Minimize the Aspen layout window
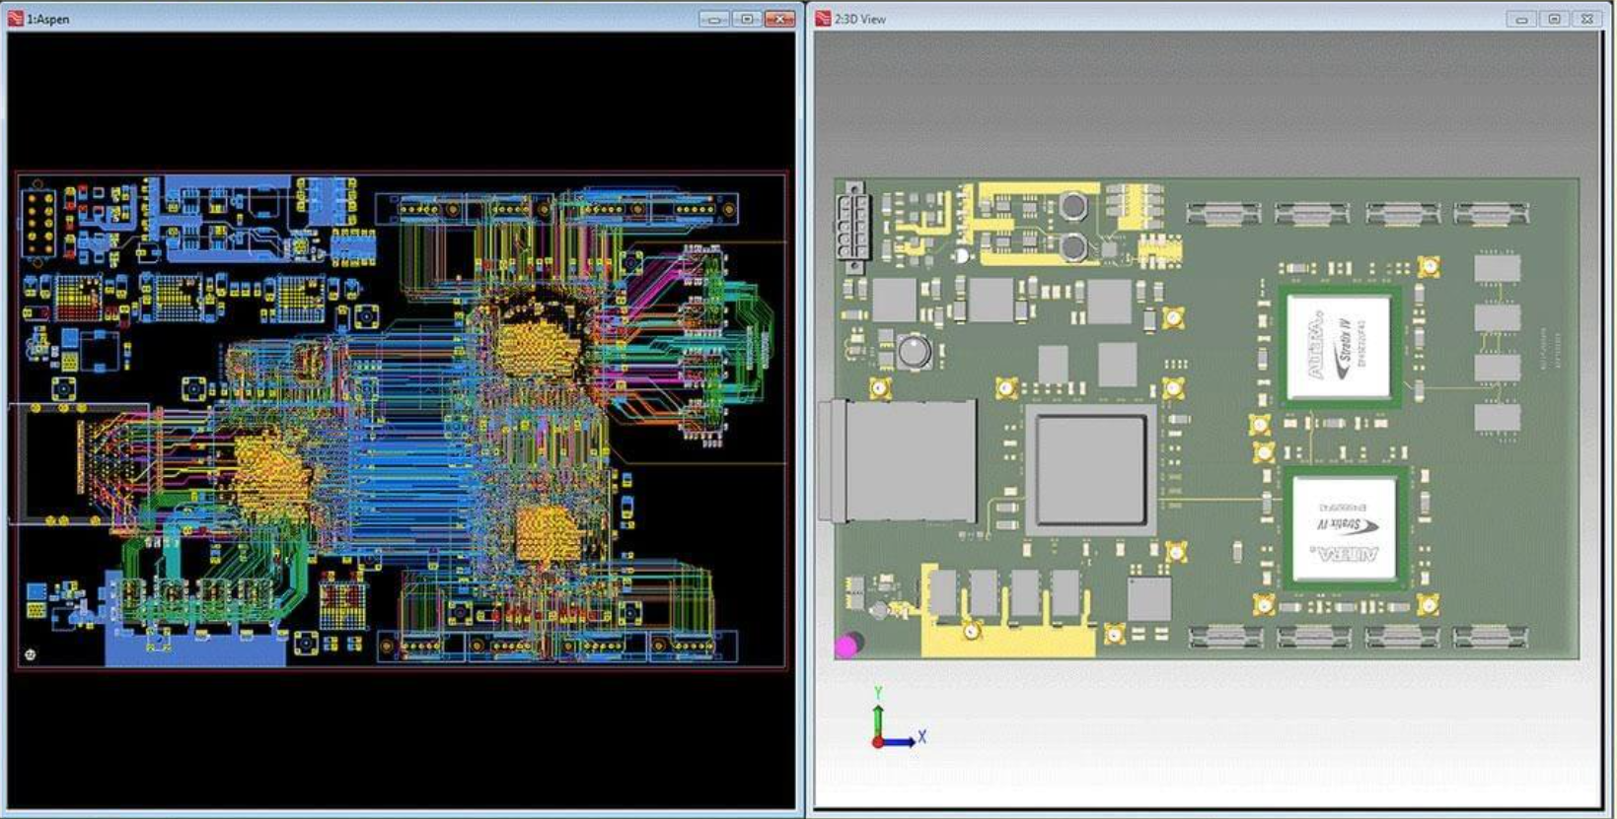The image size is (1617, 819). 713,19
